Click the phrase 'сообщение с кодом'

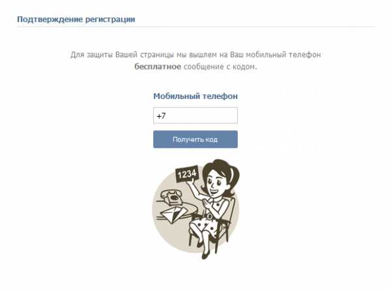point(220,66)
